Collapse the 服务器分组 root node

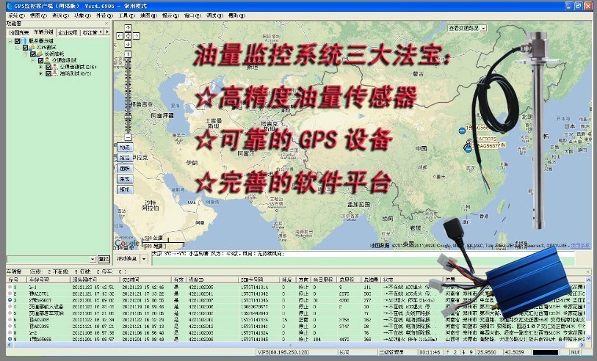click(x=10, y=41)
